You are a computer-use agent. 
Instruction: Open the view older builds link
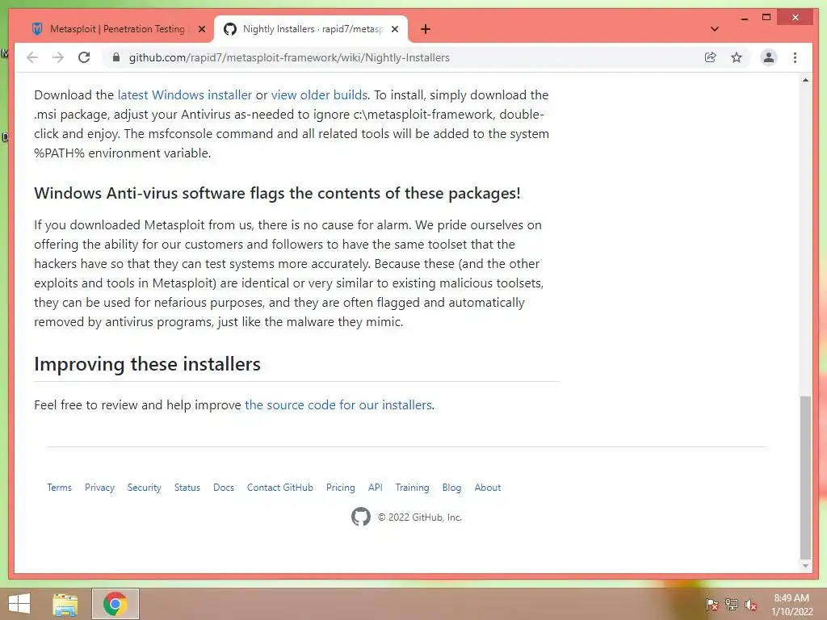319,95
